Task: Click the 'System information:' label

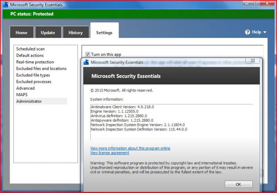Action: (107, 99)
